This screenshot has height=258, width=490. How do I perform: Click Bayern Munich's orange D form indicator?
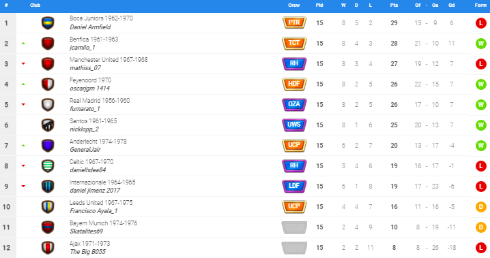tap(480, 227)
